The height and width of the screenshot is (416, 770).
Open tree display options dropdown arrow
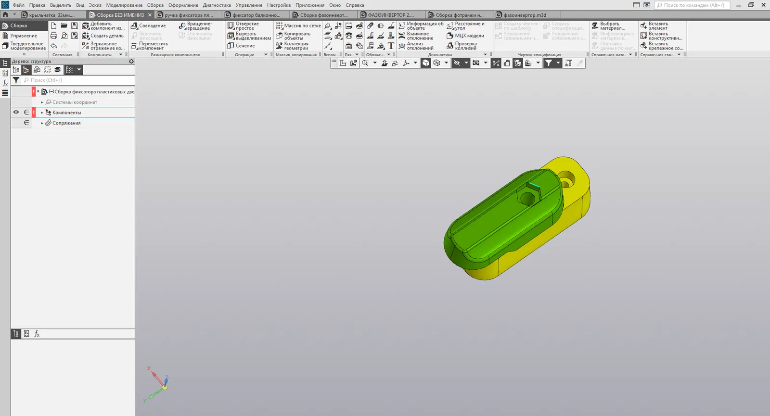tap(79, 70)
